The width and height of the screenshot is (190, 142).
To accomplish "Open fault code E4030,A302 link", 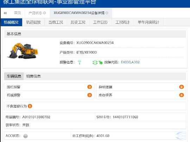I will click(x=130, y=62).
